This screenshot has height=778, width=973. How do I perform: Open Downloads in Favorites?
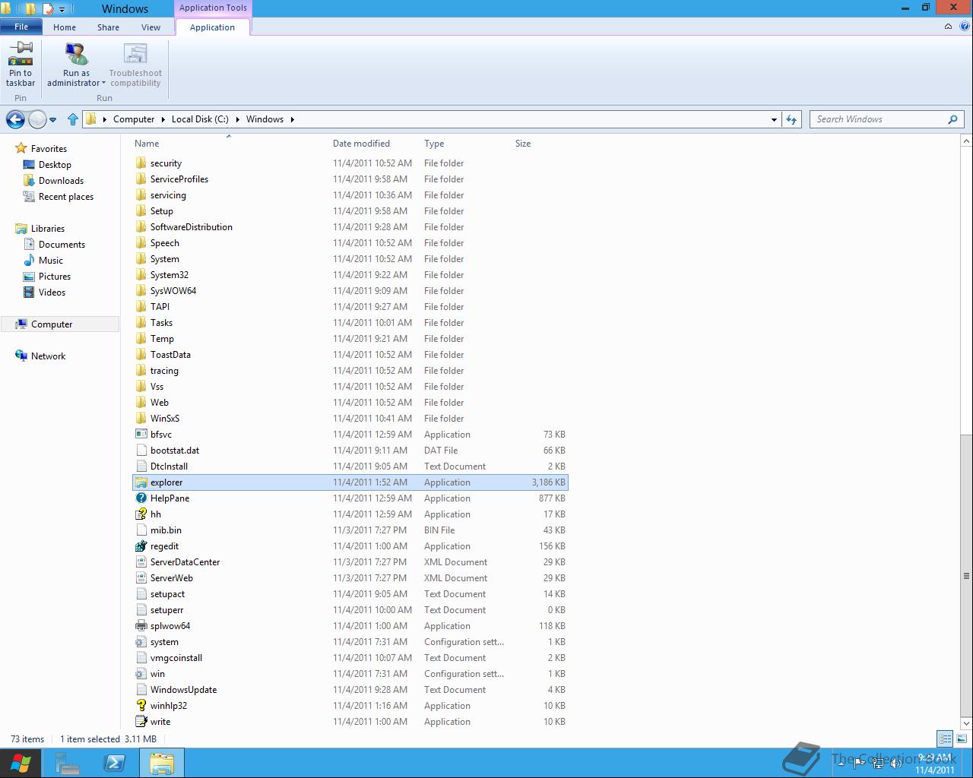(61, 181)
